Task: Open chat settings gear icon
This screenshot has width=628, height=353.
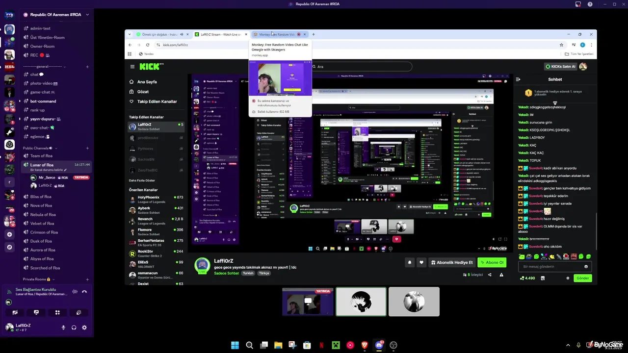Action: point(568,278)
